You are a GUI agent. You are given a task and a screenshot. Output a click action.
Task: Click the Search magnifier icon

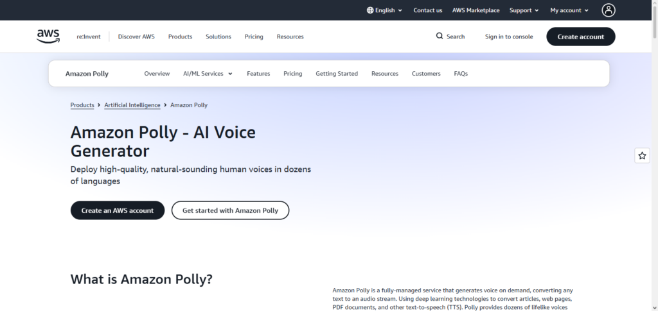(x=440, y=36)
